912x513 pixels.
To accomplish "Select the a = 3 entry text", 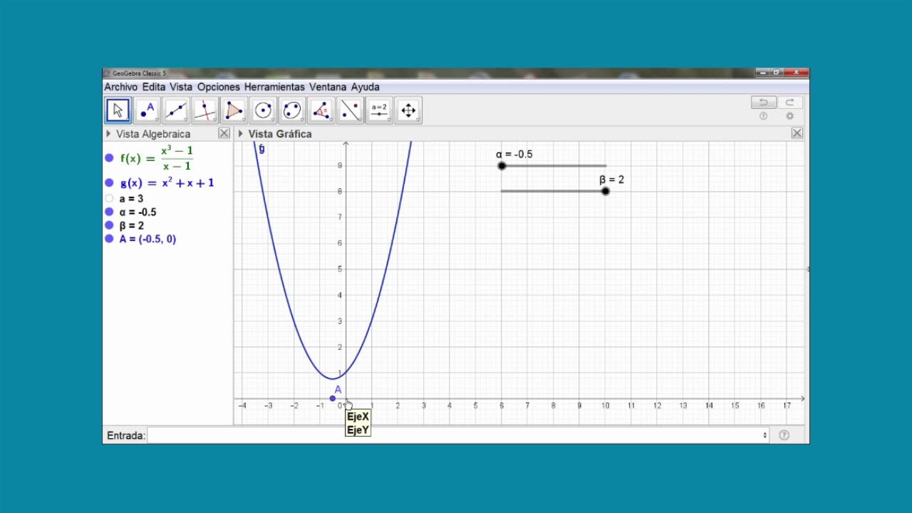I will pos(131,199).
